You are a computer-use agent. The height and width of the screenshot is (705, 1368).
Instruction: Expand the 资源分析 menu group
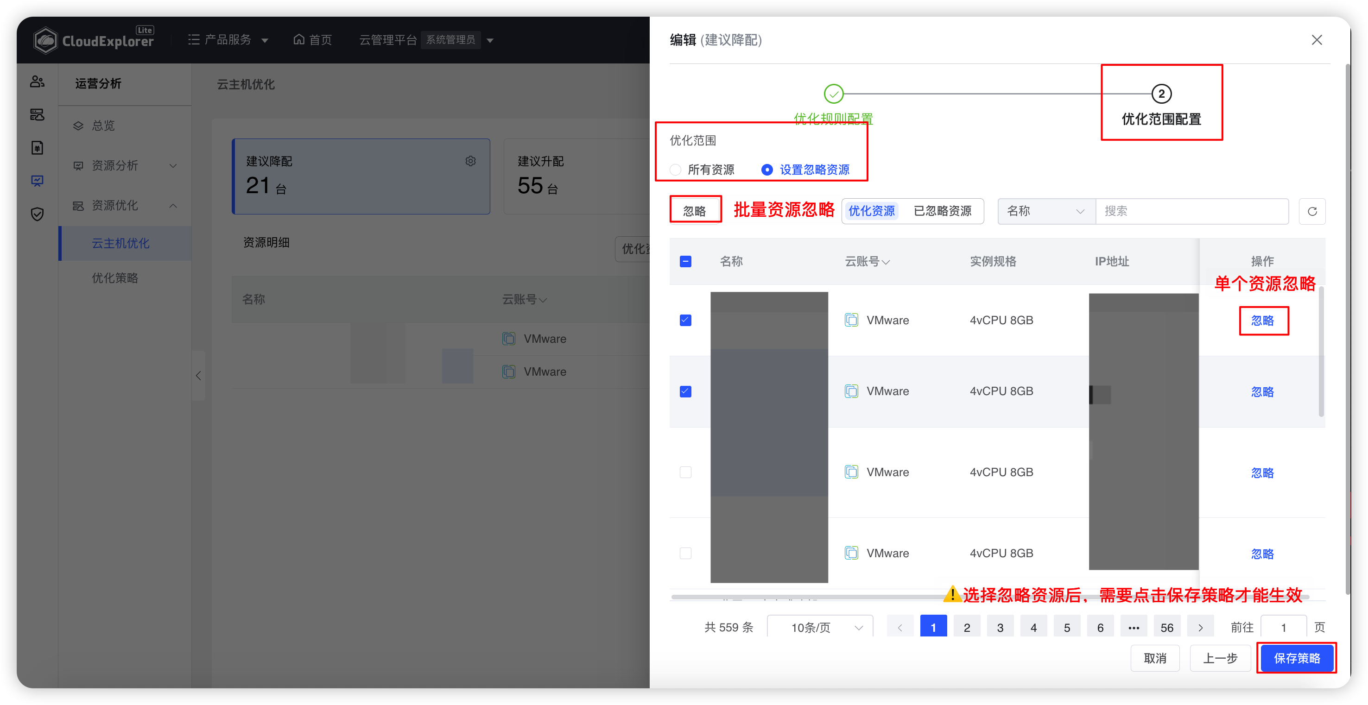coord(125,166)
